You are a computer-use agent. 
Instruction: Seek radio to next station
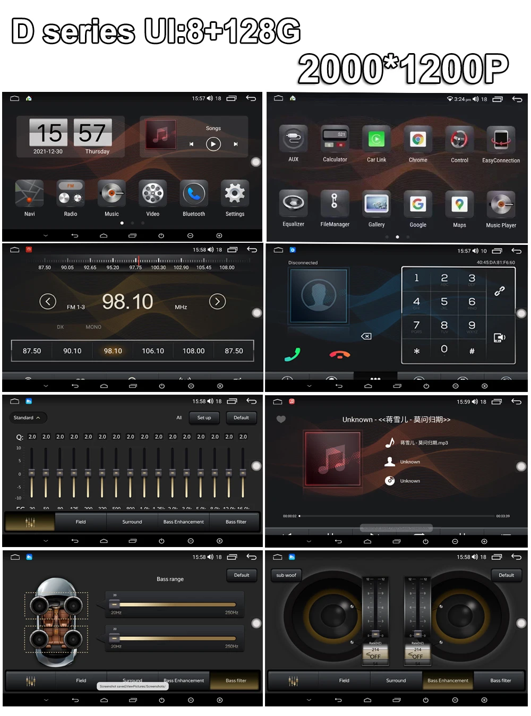(x=217, y=302)
